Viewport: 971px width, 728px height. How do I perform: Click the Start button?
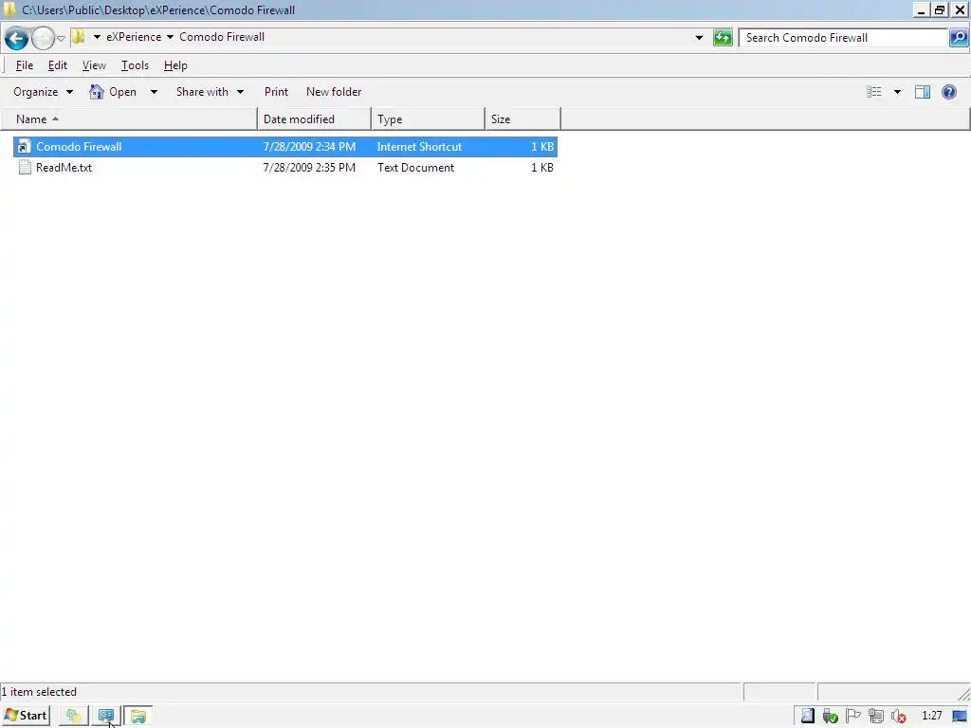(x=26, y=716)
